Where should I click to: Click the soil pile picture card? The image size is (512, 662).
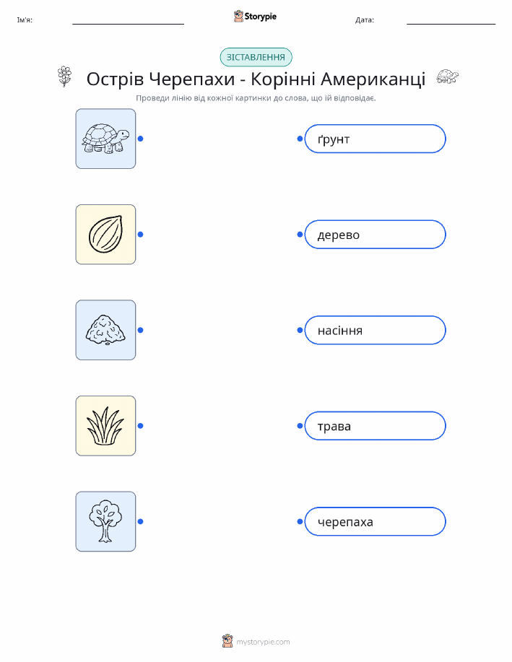(105, 330)
